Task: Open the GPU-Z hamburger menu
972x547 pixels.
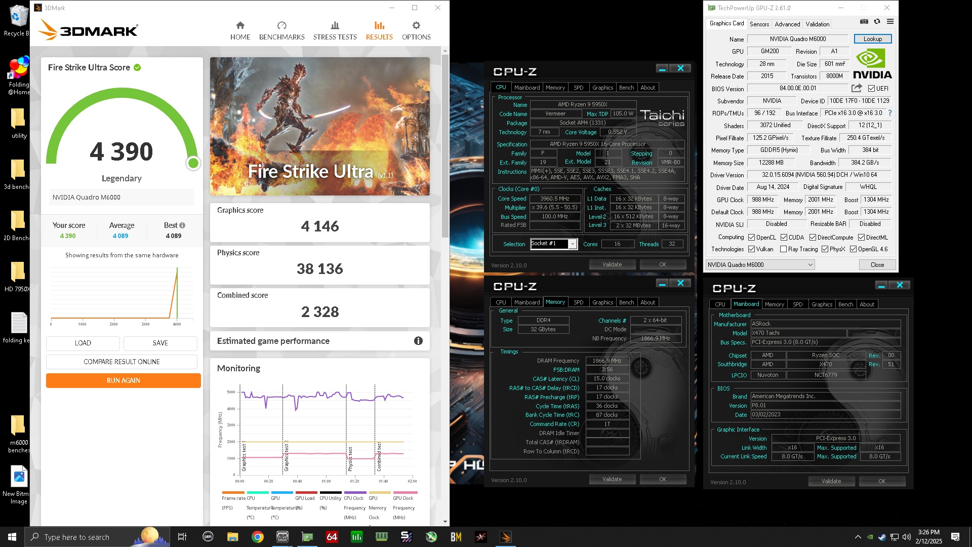Action: pyautogui.click(x=890, y=21)
